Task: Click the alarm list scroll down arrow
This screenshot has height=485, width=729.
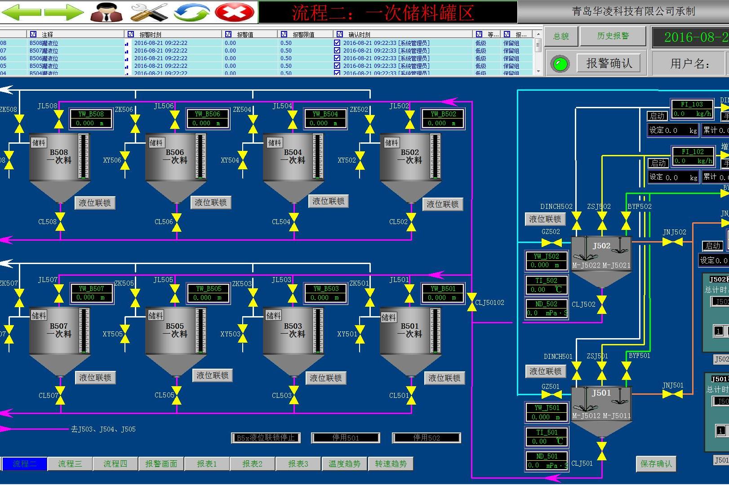Action: 538,71
